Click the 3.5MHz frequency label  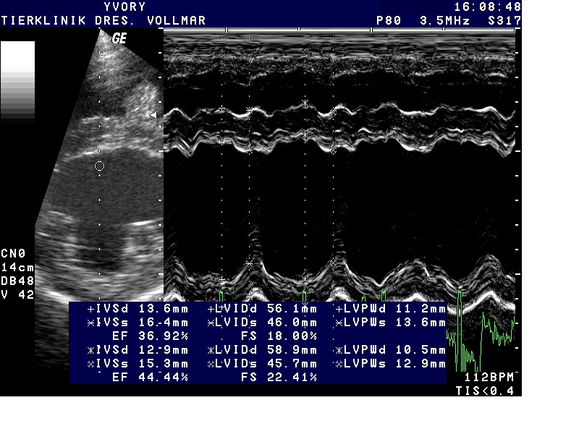click(445, 21)
